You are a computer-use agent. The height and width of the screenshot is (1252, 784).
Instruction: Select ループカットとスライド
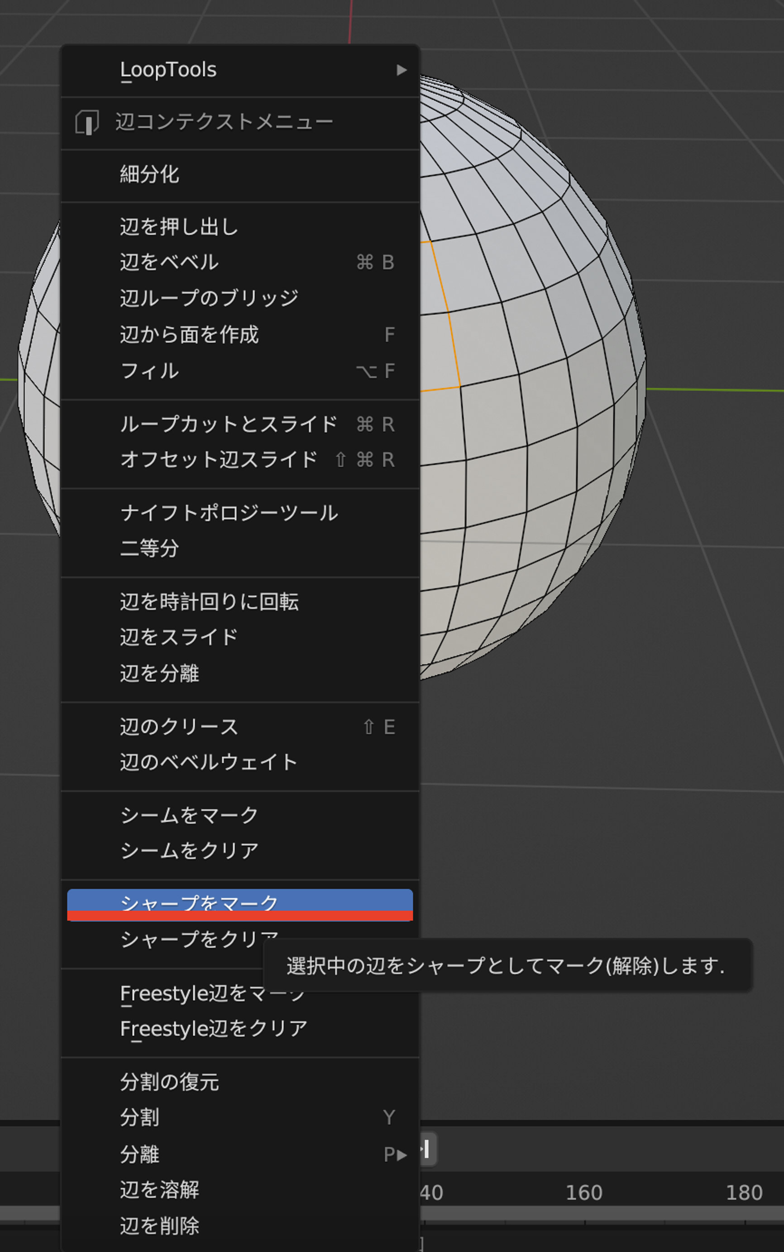coord(239,424)
